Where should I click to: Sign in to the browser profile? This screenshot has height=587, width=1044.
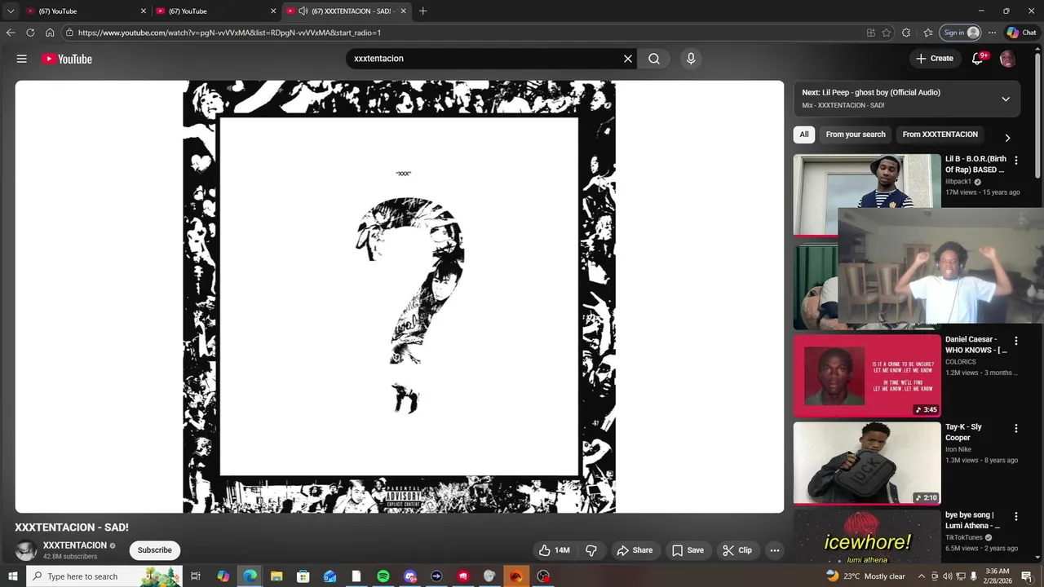click(x=961, y=33)
